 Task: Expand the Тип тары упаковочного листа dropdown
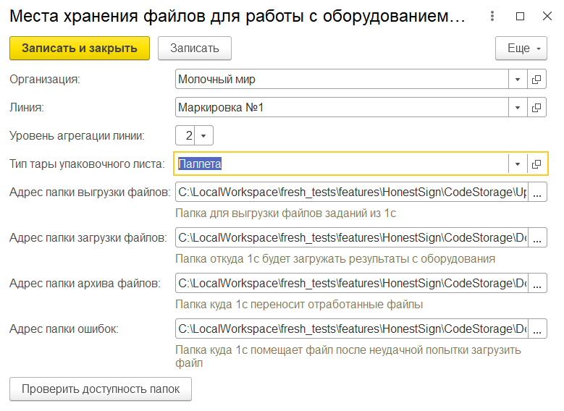[x=518, y=164]
